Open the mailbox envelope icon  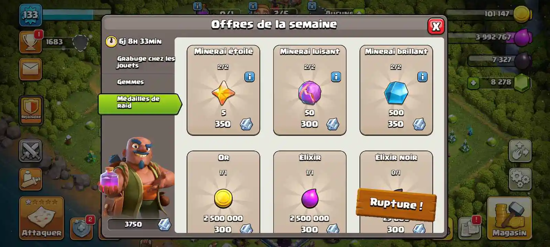click(31, 69)
